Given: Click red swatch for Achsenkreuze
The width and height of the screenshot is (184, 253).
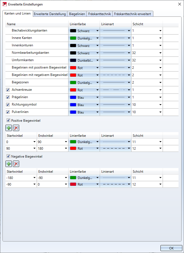Looking at the screenshot, I should tap(73, 90).
